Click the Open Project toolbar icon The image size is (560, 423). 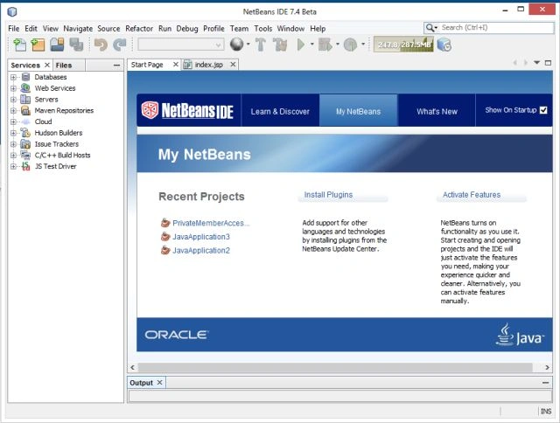(57, 45)
